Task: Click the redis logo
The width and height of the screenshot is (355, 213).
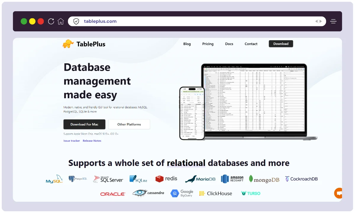Action: click(x=166, y=179)
